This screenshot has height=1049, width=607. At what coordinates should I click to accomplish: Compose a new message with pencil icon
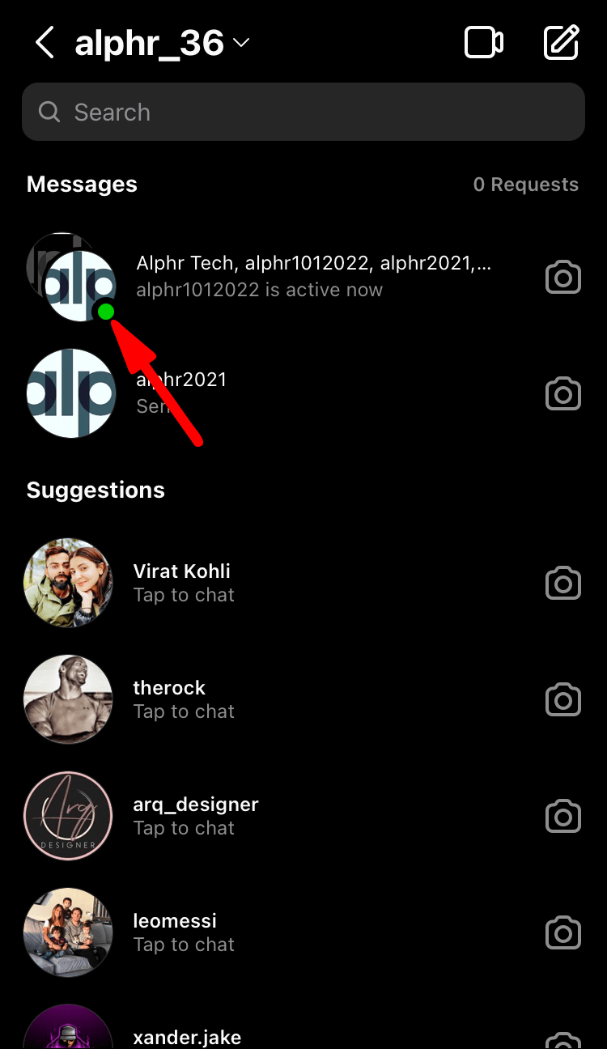pos(561,42)
